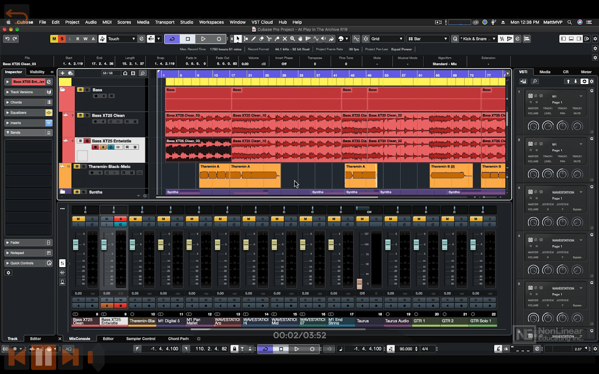
Task: Pick the Draw pencil tool
Action: coord(254,39)
